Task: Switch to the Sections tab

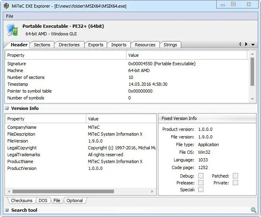Action: pos(42,45)
